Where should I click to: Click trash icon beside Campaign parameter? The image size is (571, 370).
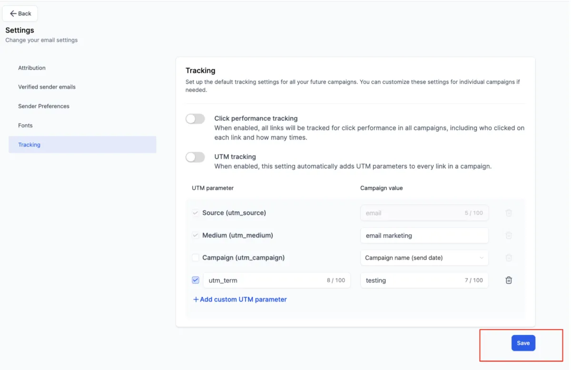[x=509, y=258]
